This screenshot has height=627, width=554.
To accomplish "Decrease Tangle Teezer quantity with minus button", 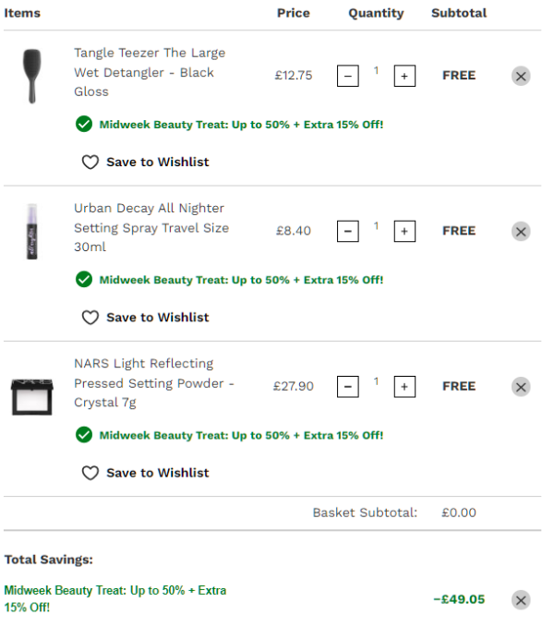I will click(x=348, y=76).
